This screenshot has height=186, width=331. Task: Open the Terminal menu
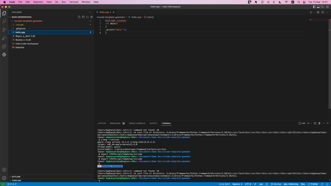pyautogui.click(x=74, y=2)
